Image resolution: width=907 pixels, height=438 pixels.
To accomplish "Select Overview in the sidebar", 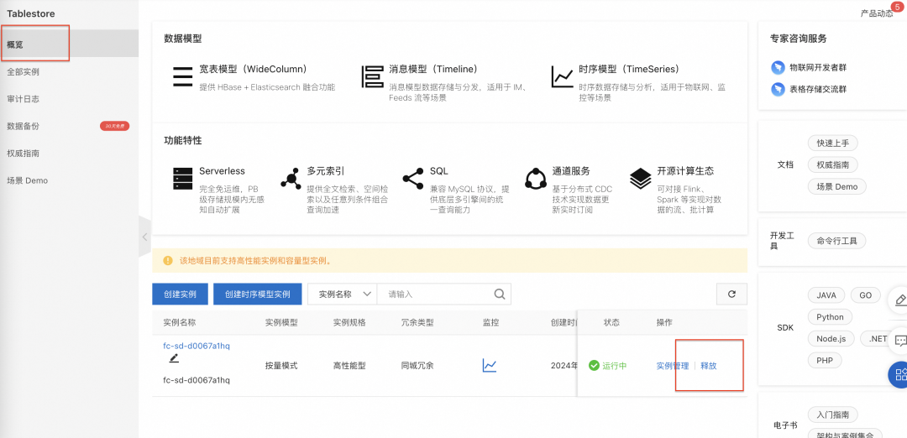I will click(x=70, y=44).
